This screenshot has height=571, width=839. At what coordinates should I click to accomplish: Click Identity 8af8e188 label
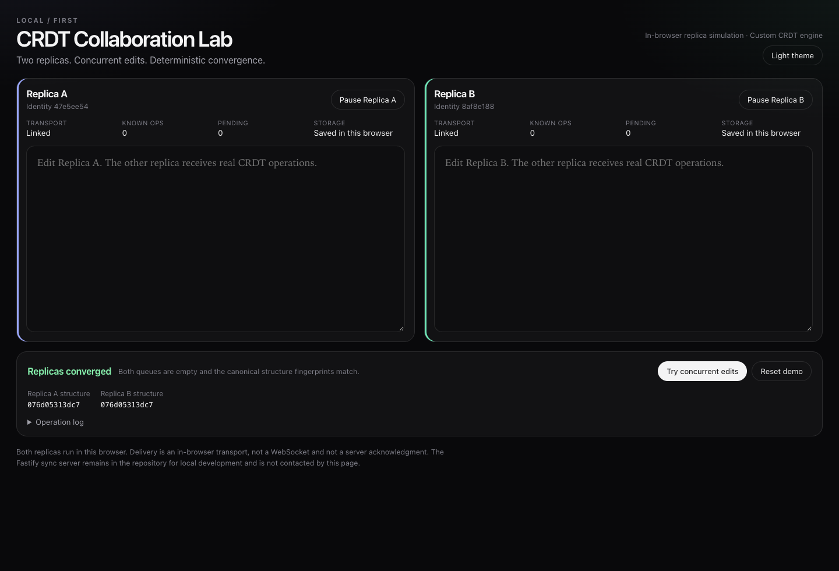click(464, 107)
